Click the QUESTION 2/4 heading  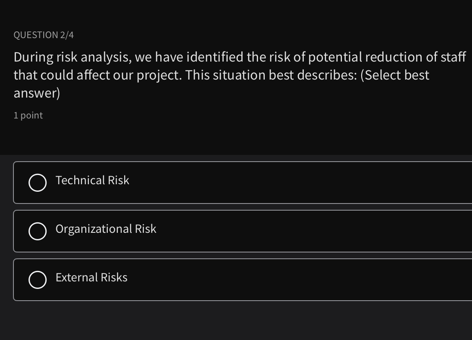tap(43, 35)
